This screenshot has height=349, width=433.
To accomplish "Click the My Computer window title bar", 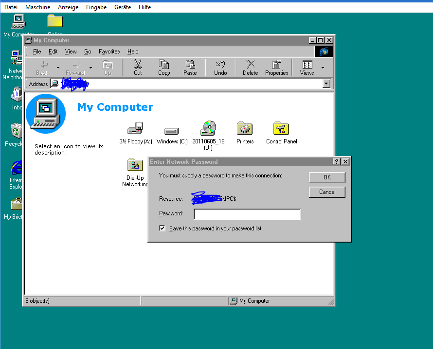I will pos(166,40).
